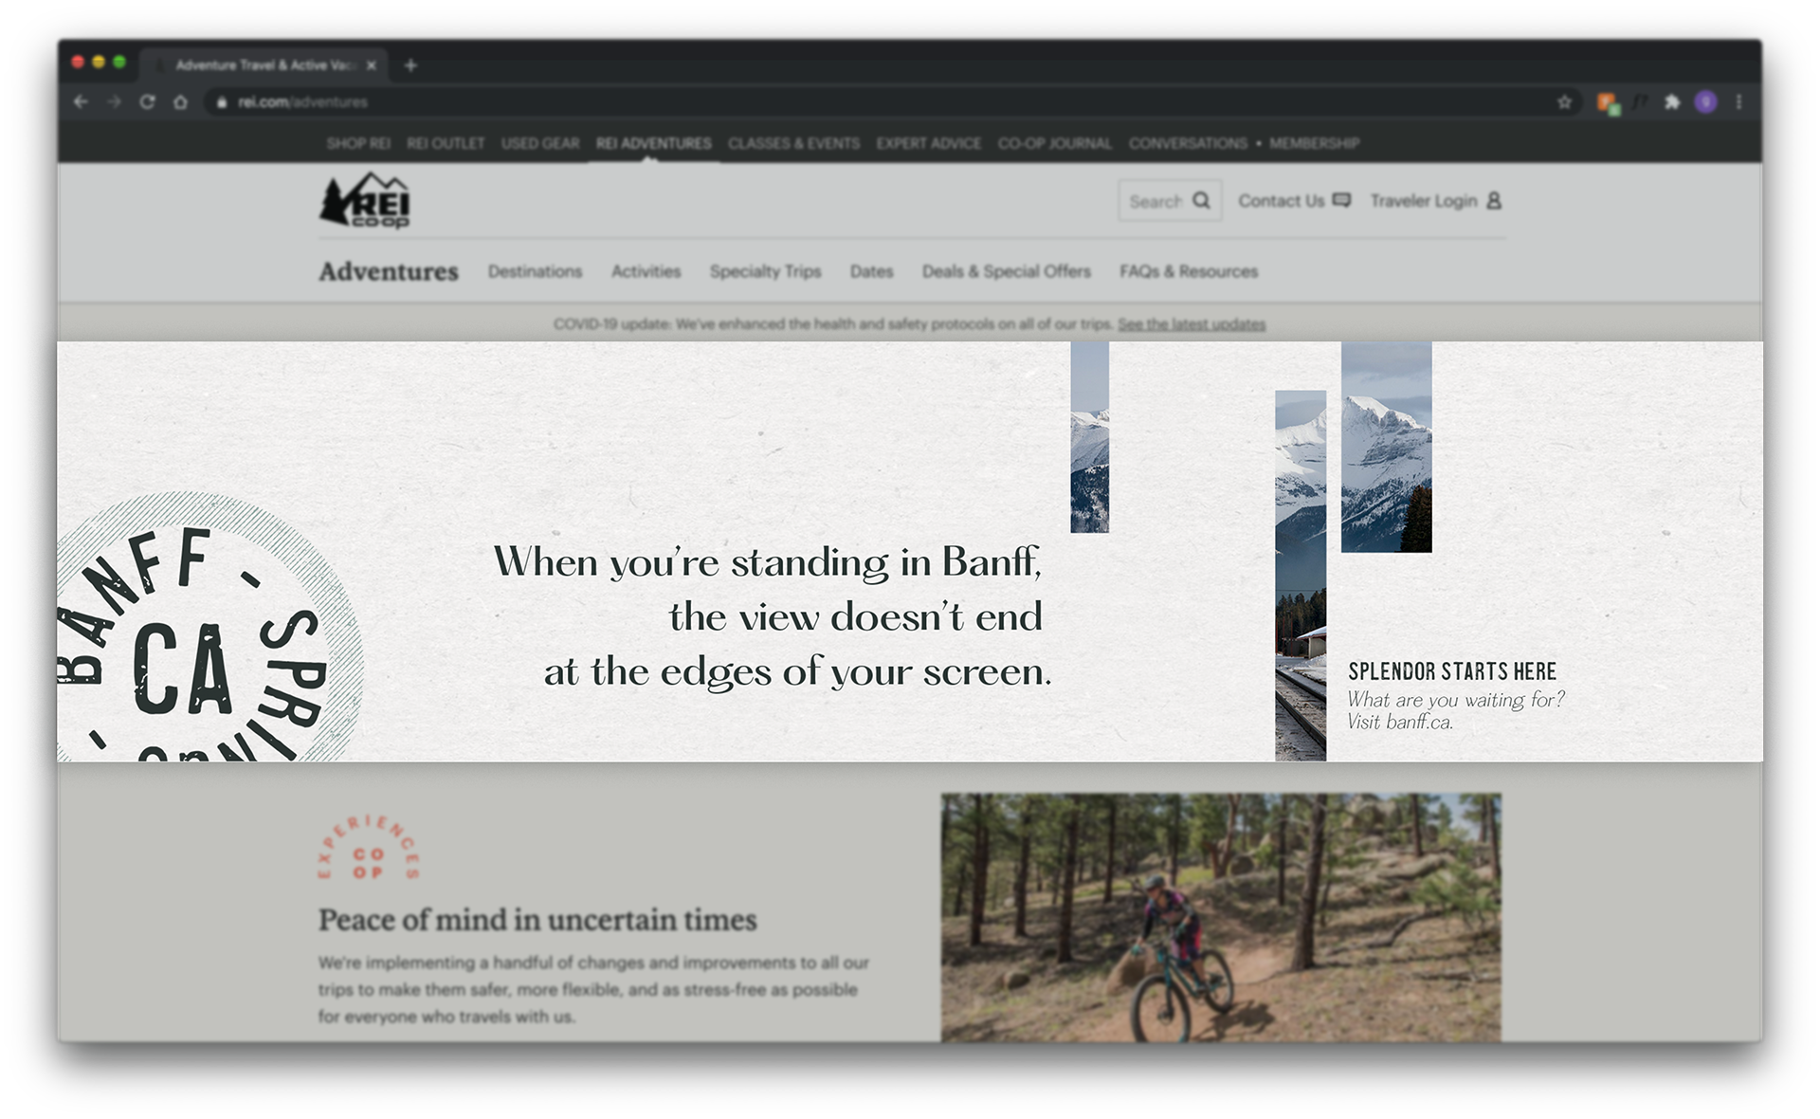The height and width of the screenshot is (1119, 1820).
Task: Bookmark page with the star icon
Action: pos(1564,101)
